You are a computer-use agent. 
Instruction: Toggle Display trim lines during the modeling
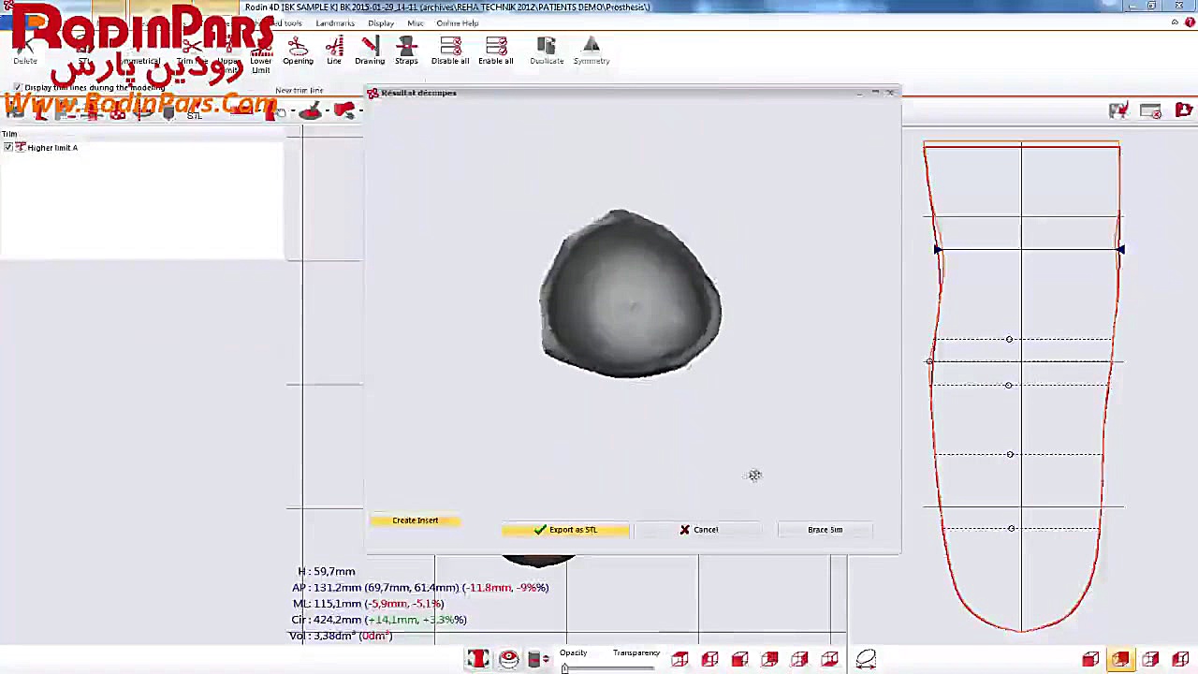point(17,87)
